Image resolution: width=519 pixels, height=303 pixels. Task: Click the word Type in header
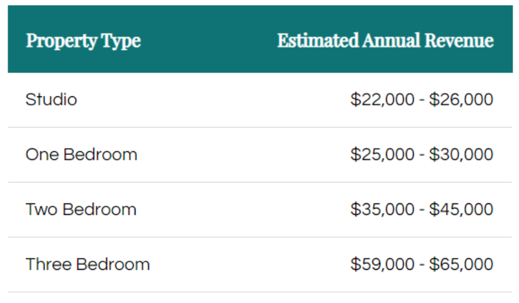(121, 41)
